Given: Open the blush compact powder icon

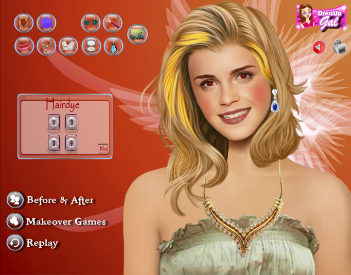Looking at the screenshot, I should click(91, 46).
